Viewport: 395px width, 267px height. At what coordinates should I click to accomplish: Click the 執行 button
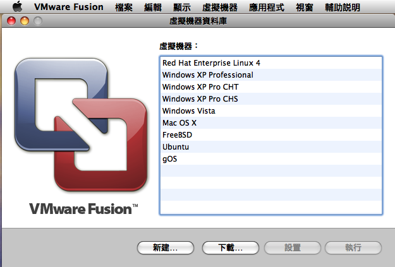353,248
